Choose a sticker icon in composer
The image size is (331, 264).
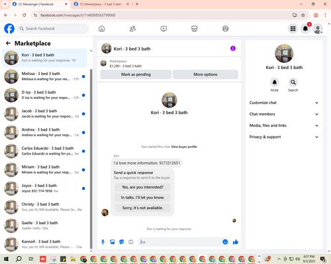click(122, 242)
